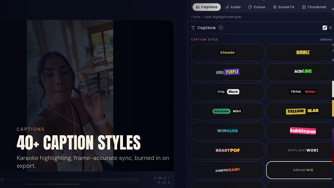Click the caption count badge showing 7

tap(221, 28)
